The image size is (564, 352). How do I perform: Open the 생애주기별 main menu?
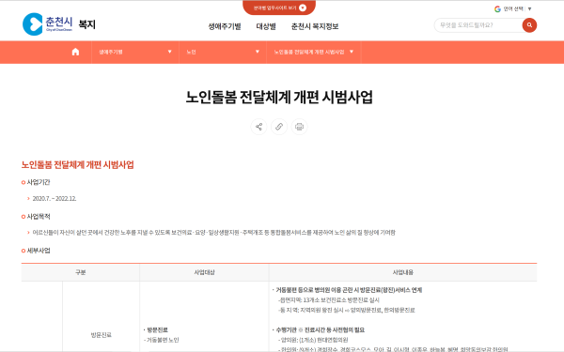(225, 26)
